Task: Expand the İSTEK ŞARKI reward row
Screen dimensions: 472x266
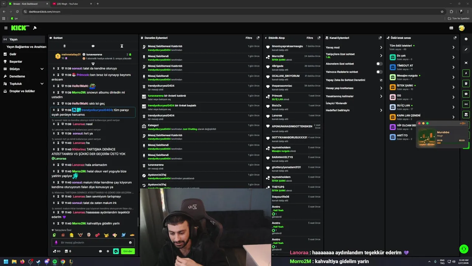Action: pos(423,87)
